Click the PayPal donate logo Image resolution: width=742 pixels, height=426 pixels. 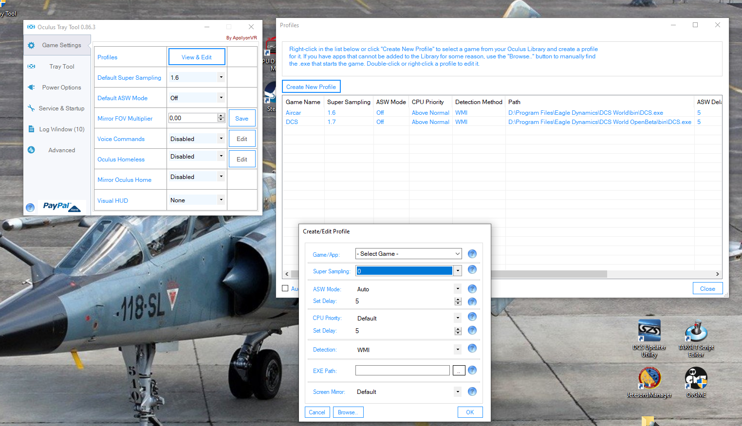tap(61, 206)
